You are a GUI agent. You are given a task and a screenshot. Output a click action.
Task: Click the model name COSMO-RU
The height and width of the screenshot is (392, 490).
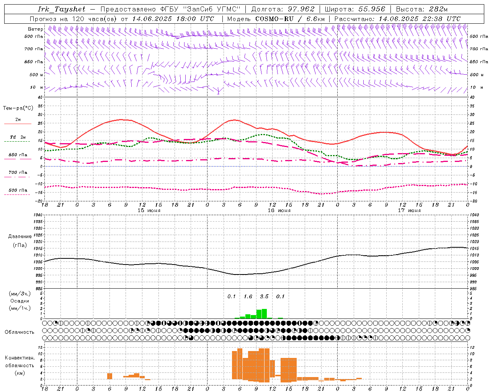[x=274, y=19]
